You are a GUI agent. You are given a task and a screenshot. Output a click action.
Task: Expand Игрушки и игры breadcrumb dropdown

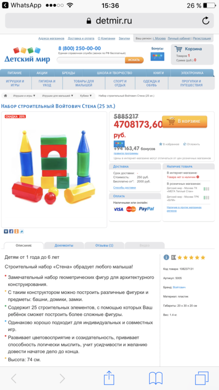coord(24,96)
